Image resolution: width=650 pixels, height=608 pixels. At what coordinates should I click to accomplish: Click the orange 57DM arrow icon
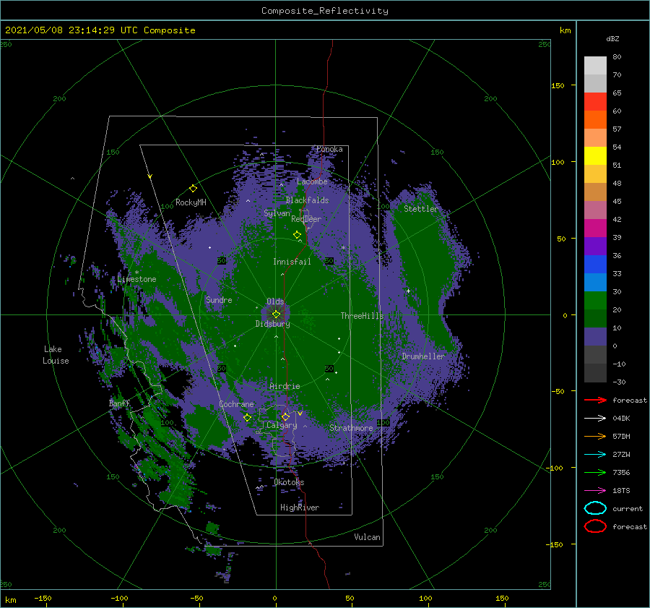(x=595, y=436)
